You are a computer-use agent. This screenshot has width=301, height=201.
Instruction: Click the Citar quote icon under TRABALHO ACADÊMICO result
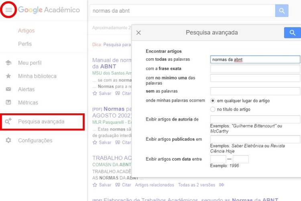118,185
